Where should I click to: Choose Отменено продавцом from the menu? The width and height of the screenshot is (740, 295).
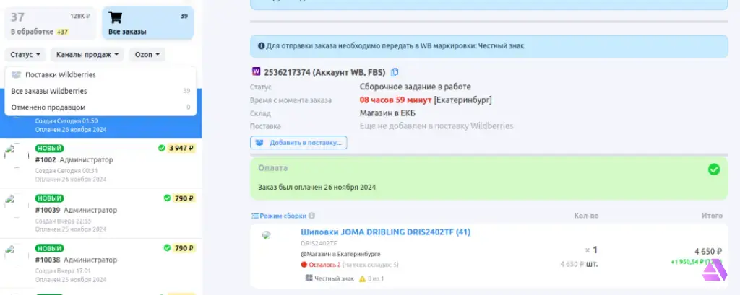[100, 107]
